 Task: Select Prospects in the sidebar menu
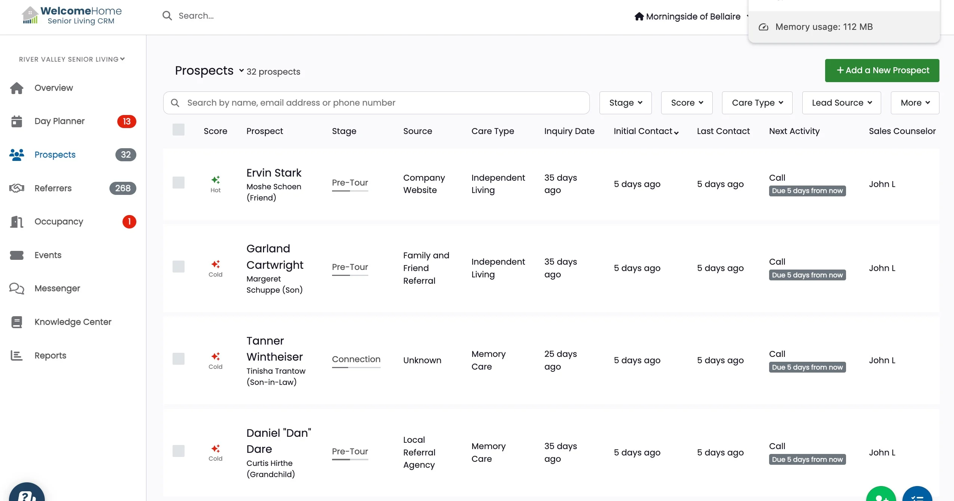click(x=55, y=155)
